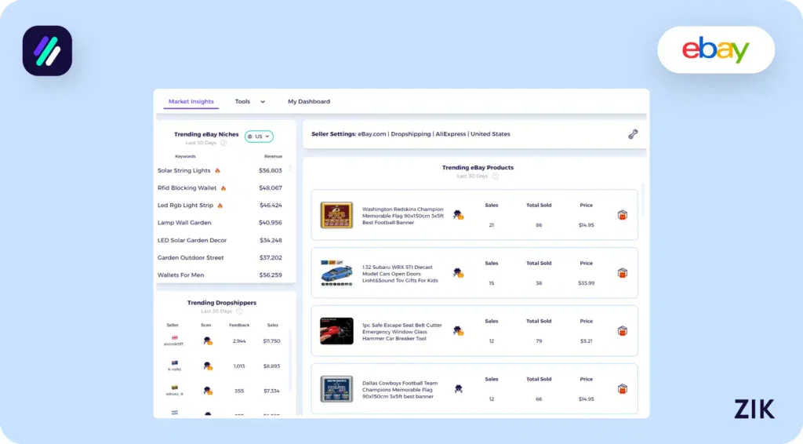Click scan icon for Dallas Cowboys flag
Image resolution: width=803 pixels, height=444 pixels.
458,388
